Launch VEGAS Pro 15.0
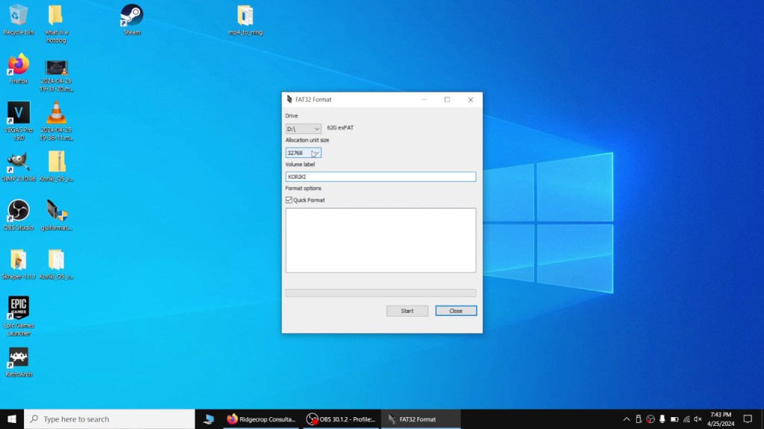 pyautogui.click(x=18, y=113)
